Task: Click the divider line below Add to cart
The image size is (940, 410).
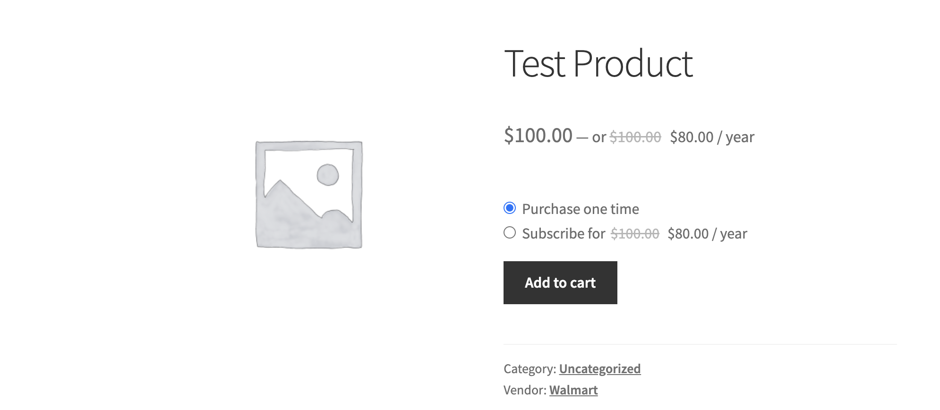Action: (700, 344)
